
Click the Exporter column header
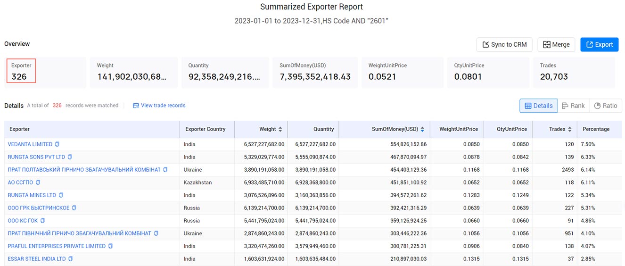tap(92, 129)
